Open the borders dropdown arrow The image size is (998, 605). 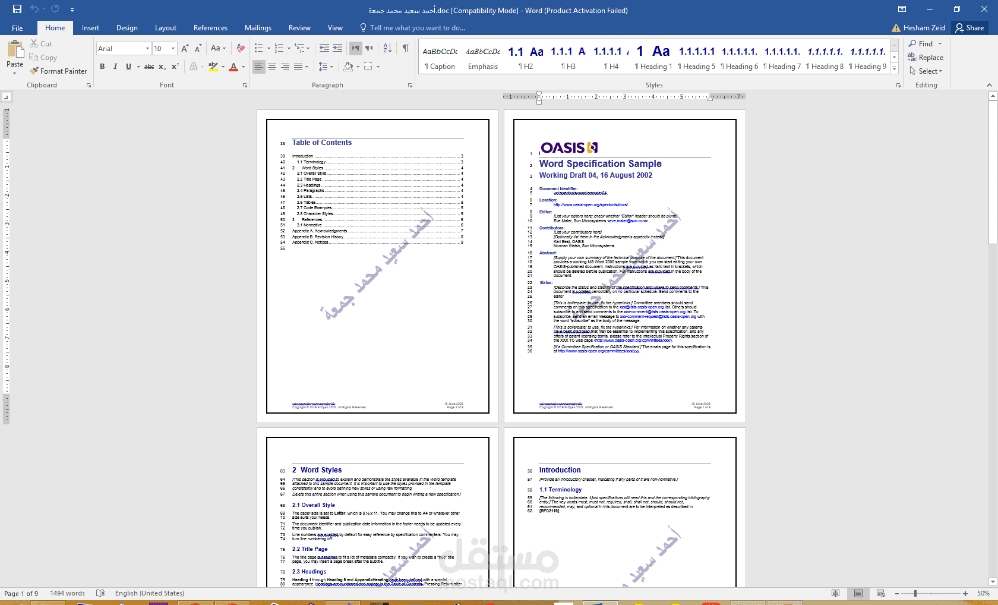[378, 67]
